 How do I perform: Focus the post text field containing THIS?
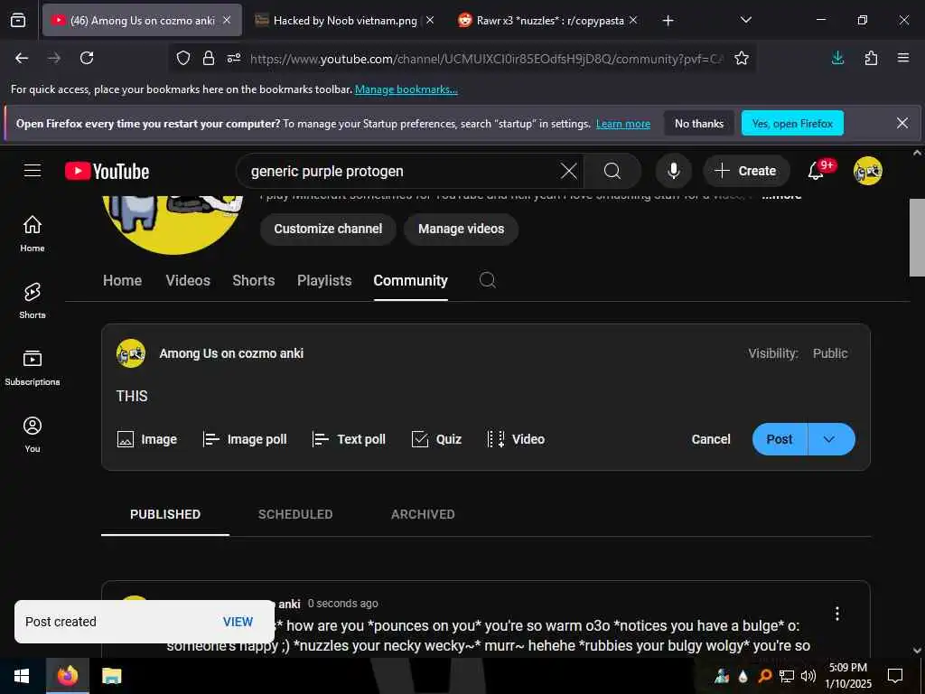[x=485, y=396]
